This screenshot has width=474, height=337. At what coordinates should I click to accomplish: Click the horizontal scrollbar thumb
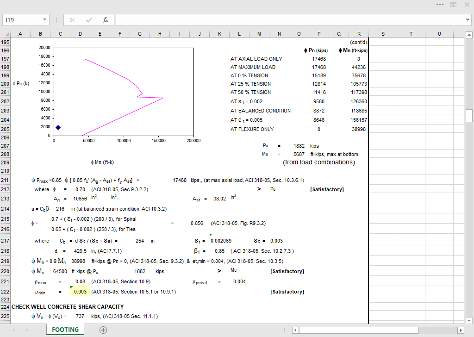(359, 330)
